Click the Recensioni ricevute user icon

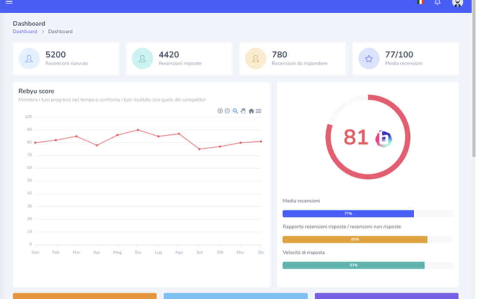(29, 59)
